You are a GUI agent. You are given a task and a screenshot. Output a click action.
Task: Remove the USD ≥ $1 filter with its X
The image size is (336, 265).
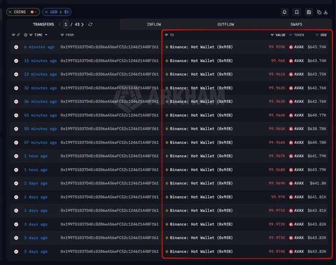pos(46,12)
